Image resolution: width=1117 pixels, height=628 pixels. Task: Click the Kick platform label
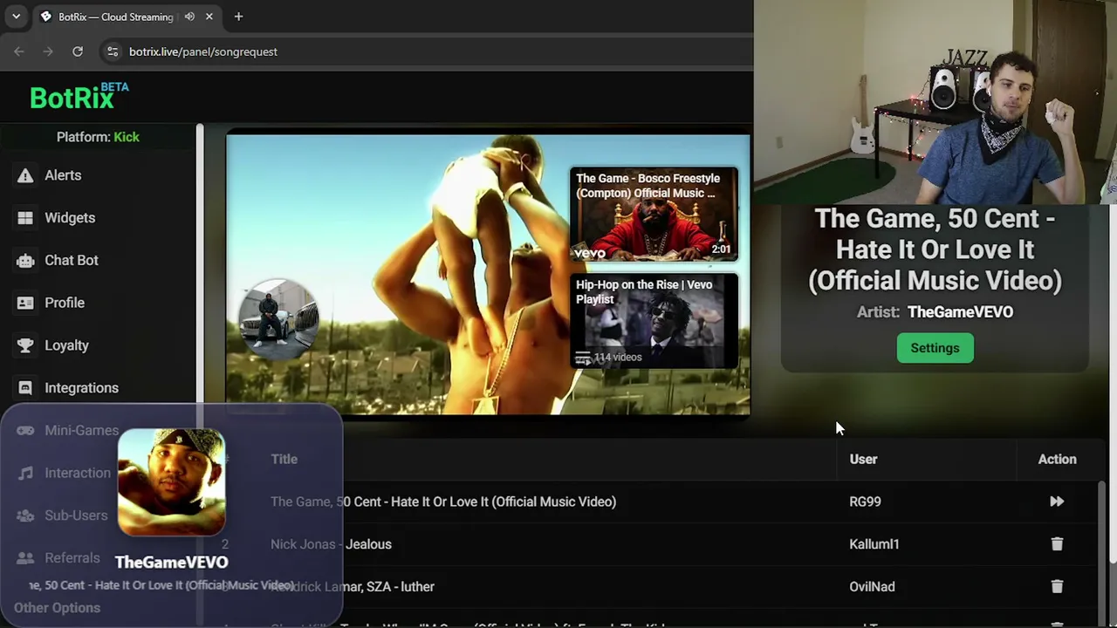126,137
